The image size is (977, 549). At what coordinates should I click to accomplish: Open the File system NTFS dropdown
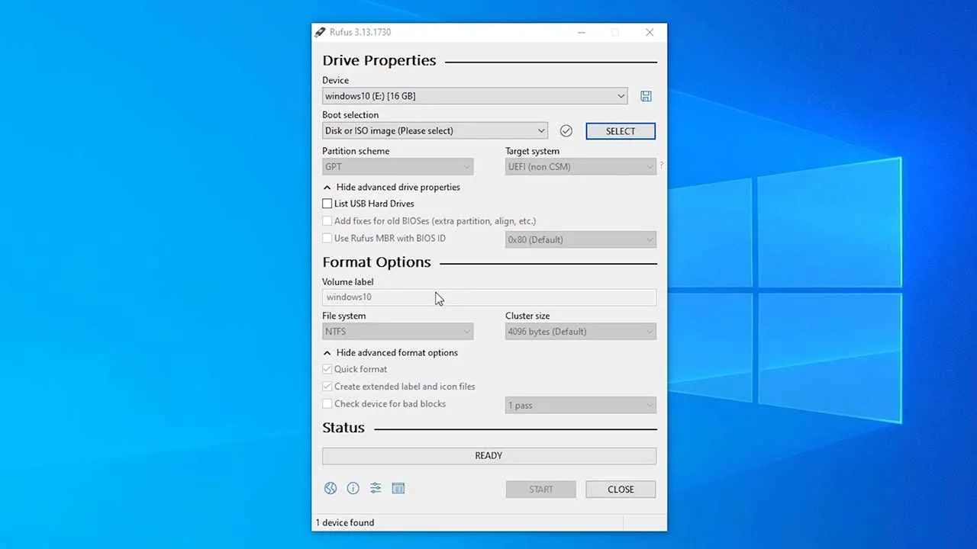pyautogui.click(x=398, y=332)
